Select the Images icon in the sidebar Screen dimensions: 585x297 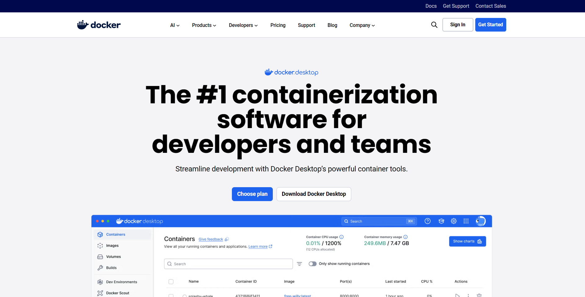100,246
